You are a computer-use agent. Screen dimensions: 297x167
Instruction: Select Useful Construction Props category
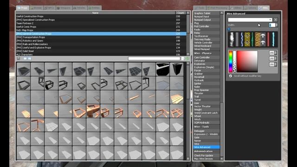[101, 16]
